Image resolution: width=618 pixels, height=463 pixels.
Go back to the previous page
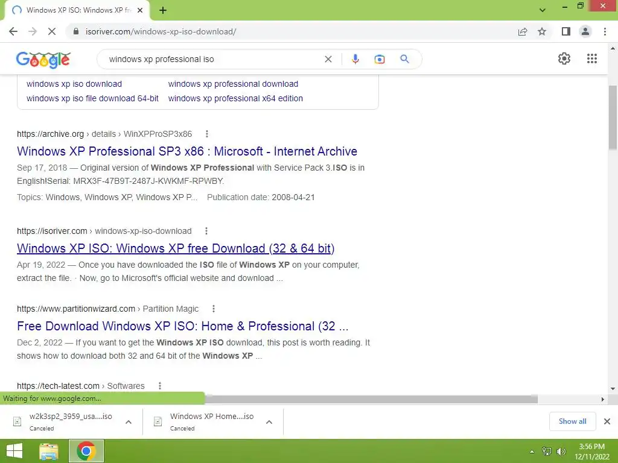[x=13, y=31]
